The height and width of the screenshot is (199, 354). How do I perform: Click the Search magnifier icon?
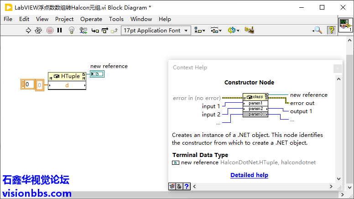(318, 31)
